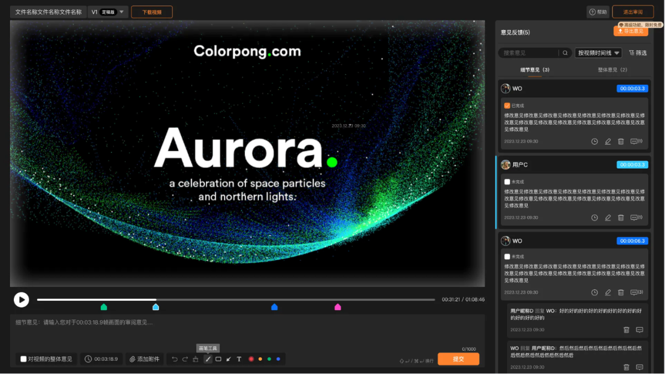Switch to the 整体意见 (2) tab
Image resolution: width=665 pixels, height=374 pixels.
coord(612,70)
